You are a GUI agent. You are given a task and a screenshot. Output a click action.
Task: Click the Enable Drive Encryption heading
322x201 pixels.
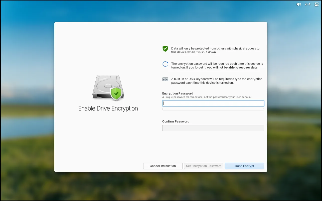pyautogui.click(x=108, y=108)
